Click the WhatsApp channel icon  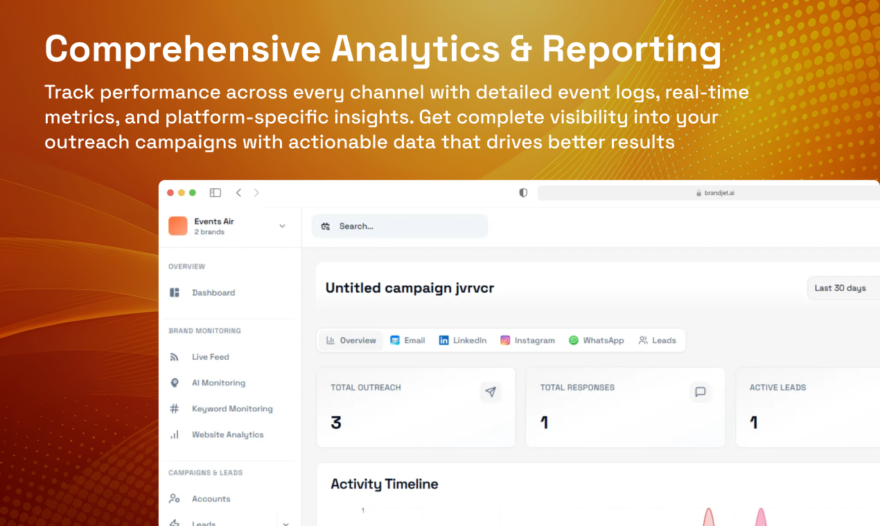tap(574, 340)
